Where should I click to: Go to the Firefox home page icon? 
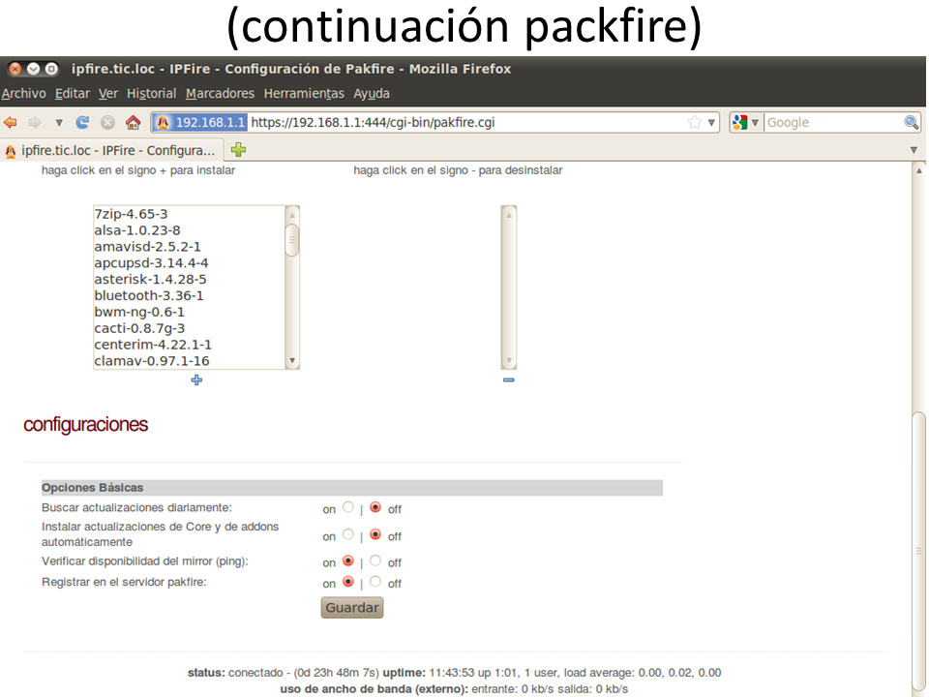(133, 123)
